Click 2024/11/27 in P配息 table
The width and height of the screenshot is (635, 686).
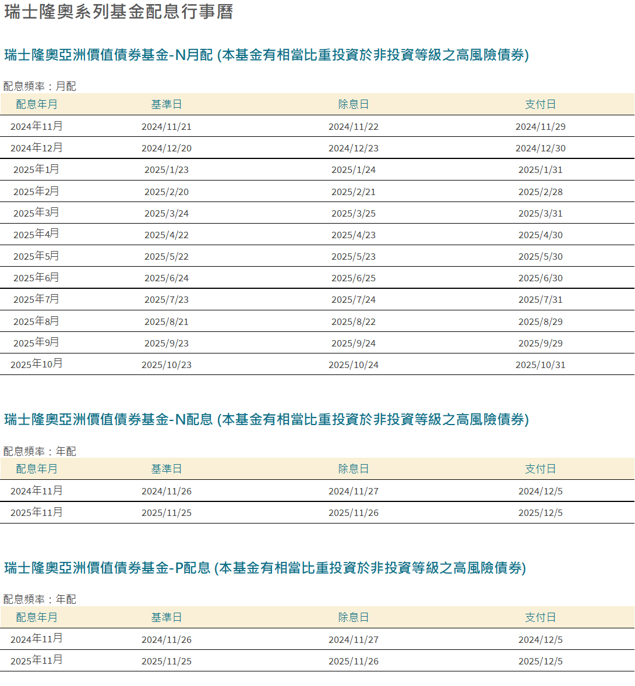[x=354, y=639]
